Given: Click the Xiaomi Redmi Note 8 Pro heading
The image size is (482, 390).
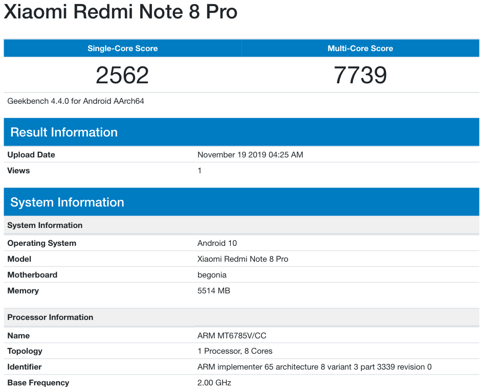Looking at the screenshot, I should point(121,12).
